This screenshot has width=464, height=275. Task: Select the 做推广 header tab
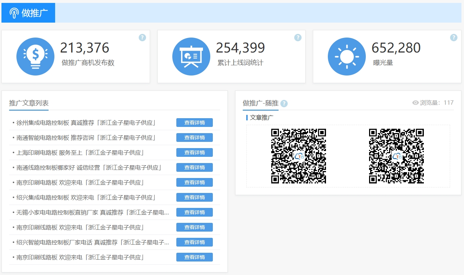[28, 13]
